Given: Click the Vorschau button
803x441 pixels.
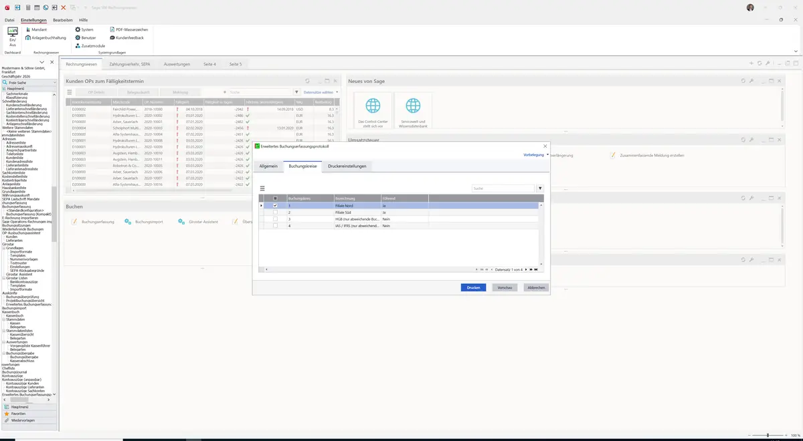Looking at the screenshot, I should (x=505, y=287).
